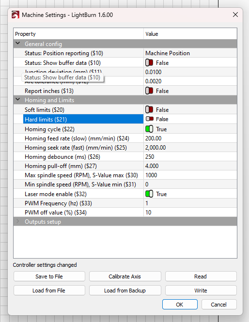Toggle the Report inches ($13) switch
Viewport: 249px width, 322px height.
pyautogui.click(x=149, y=91)
